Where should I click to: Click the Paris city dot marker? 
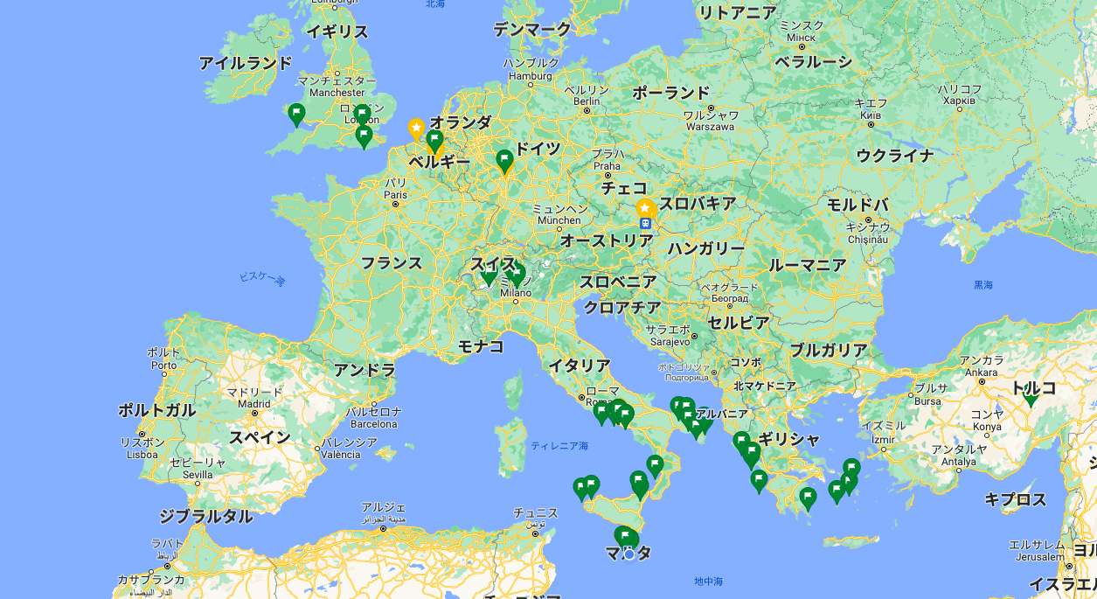point(395,204)
